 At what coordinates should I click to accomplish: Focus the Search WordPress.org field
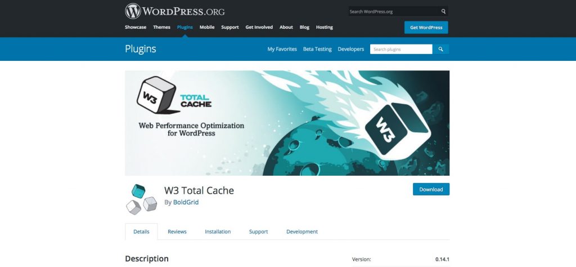[x=394, y=11]
